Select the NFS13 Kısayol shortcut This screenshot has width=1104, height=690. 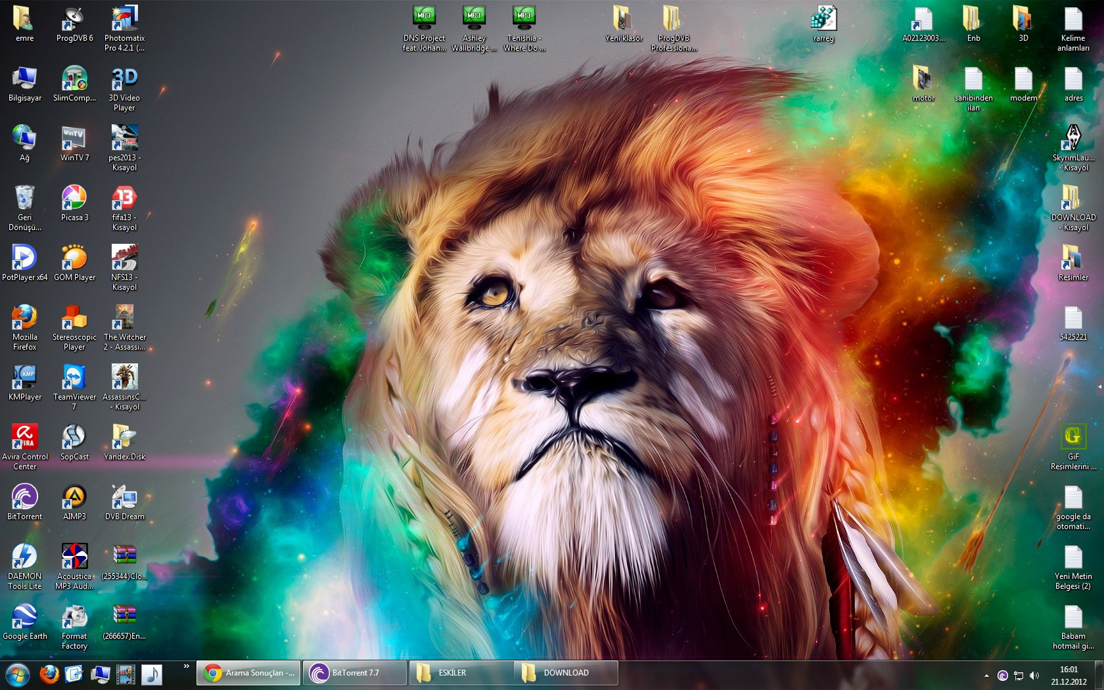pos(124,268)
